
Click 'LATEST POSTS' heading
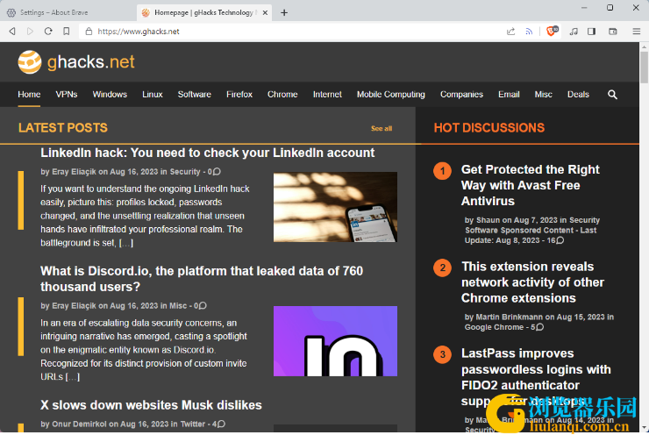point(63,128)
